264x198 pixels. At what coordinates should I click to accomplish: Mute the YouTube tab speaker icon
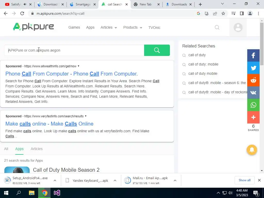pyautogui.click(x=25, y=4)
